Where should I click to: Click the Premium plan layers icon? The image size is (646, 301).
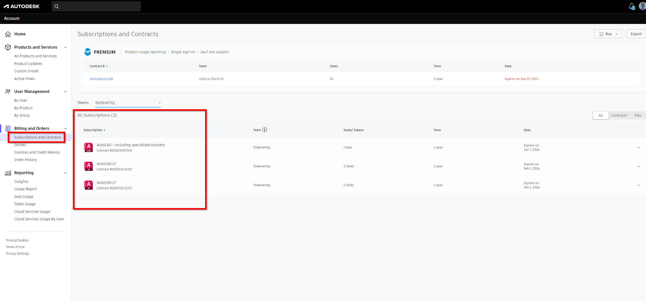tap(88, 52)
